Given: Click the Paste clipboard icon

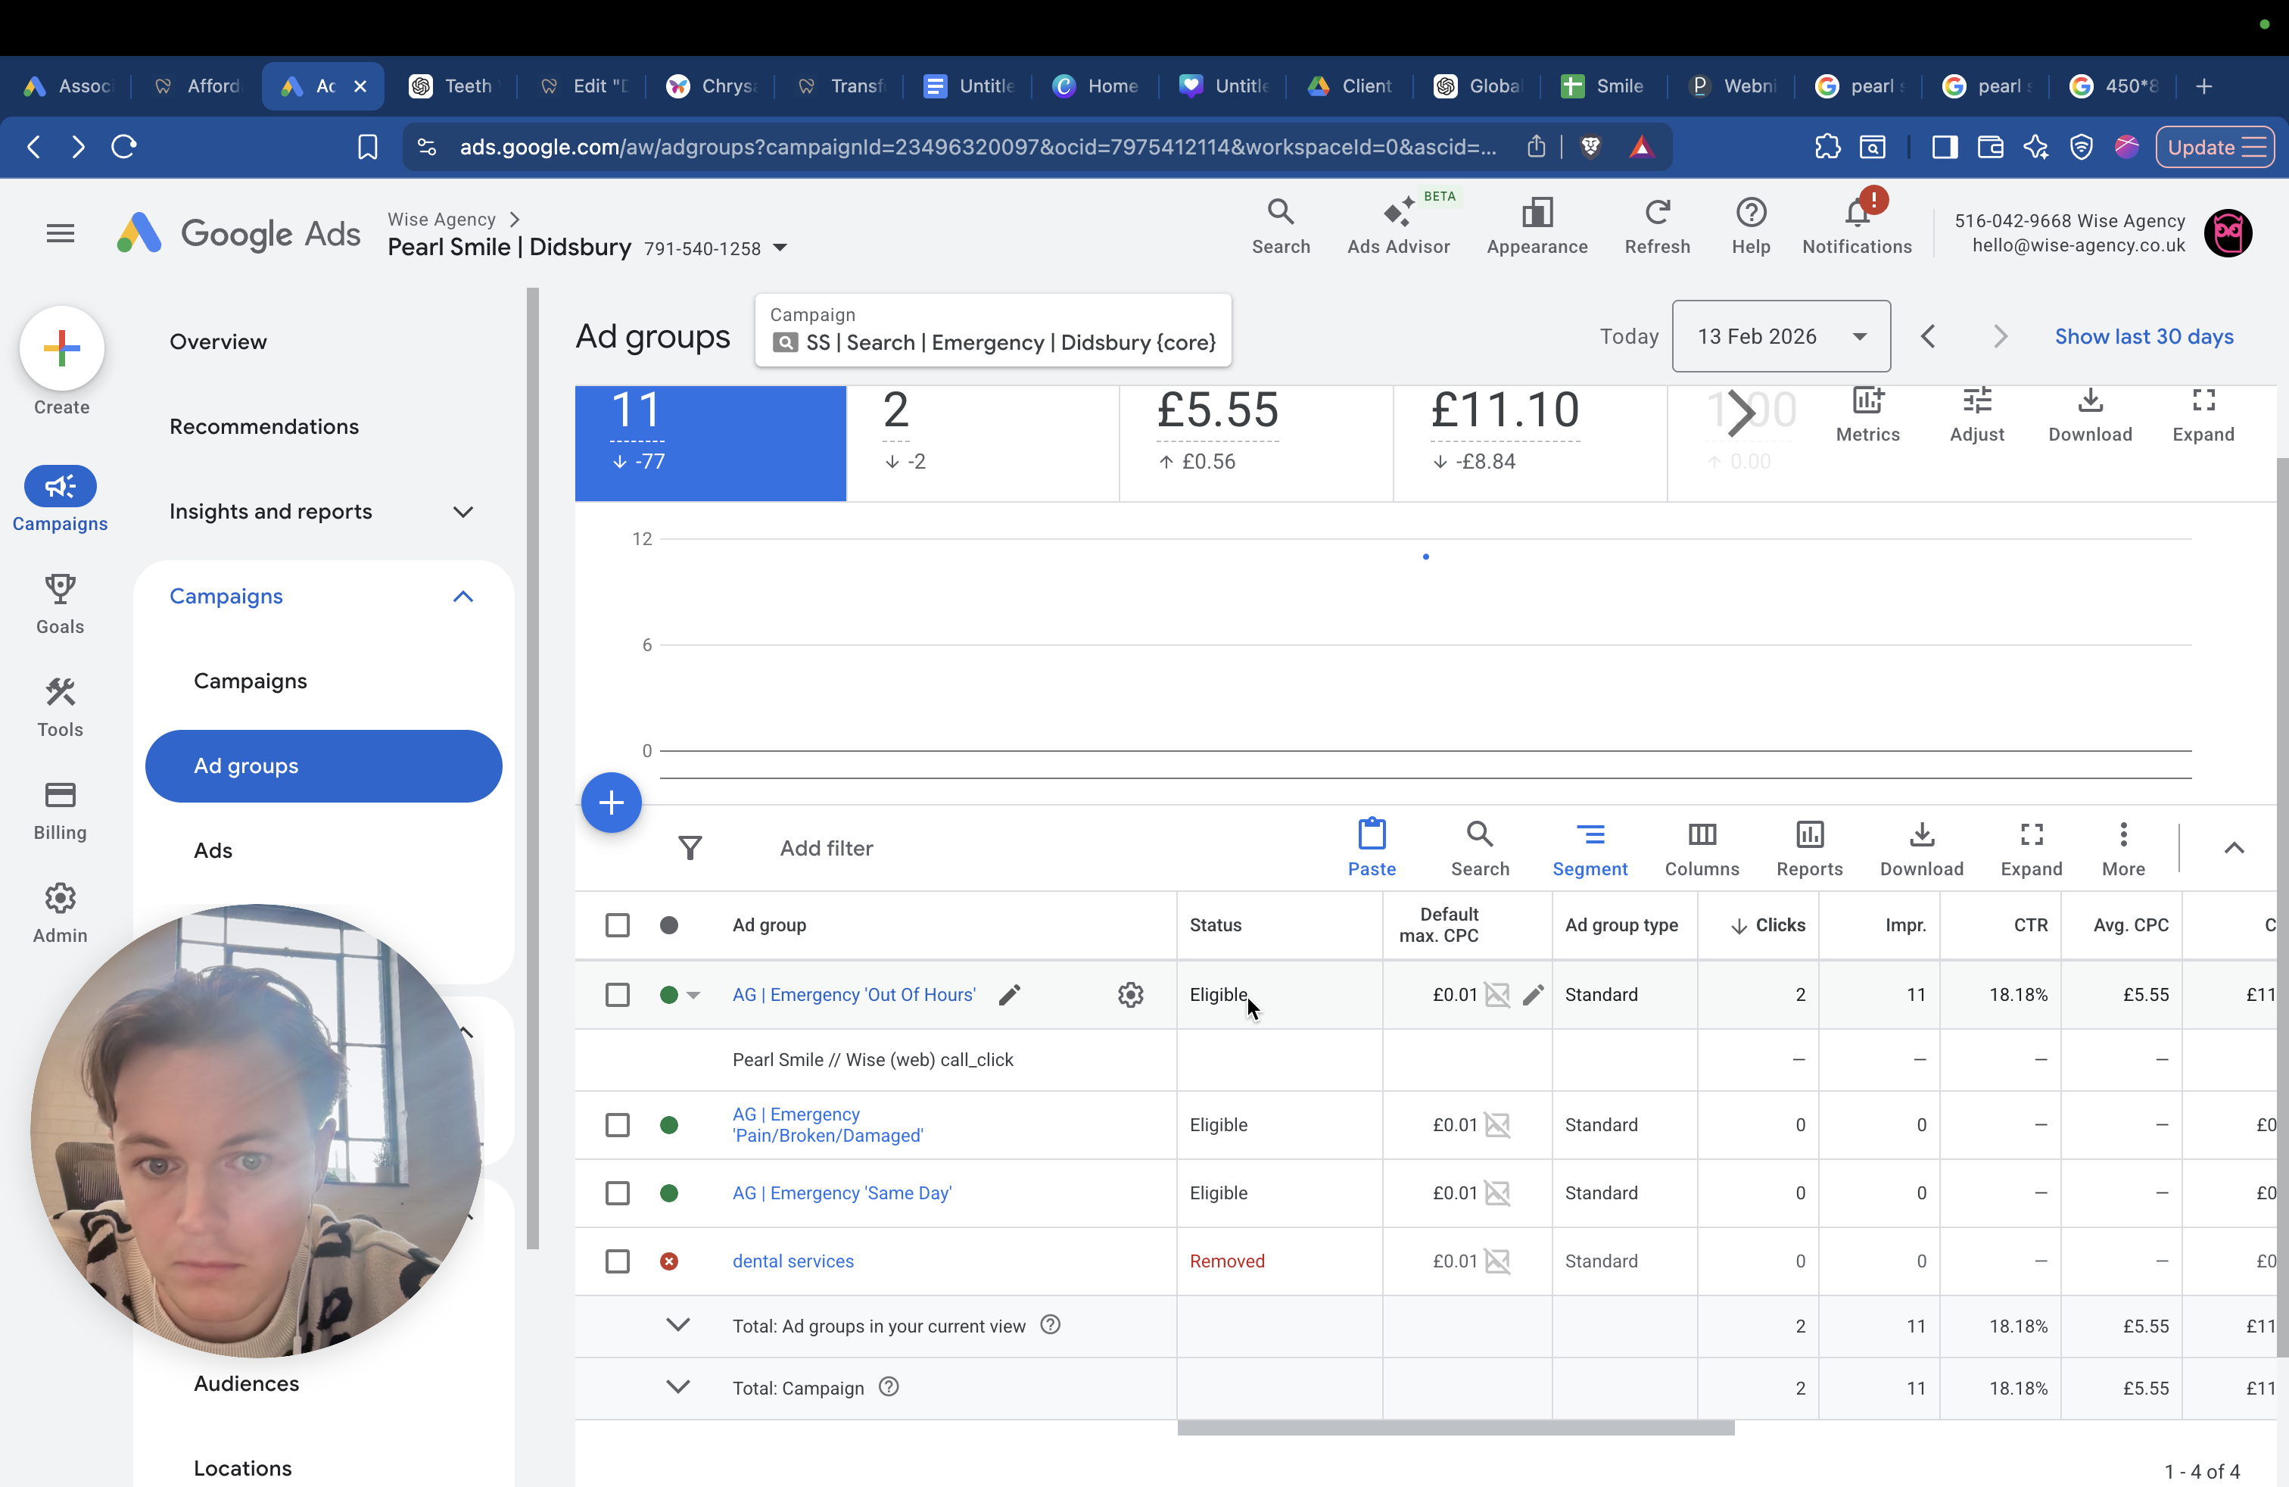Looking at the screenshot, I should (x=1372, y=833).
